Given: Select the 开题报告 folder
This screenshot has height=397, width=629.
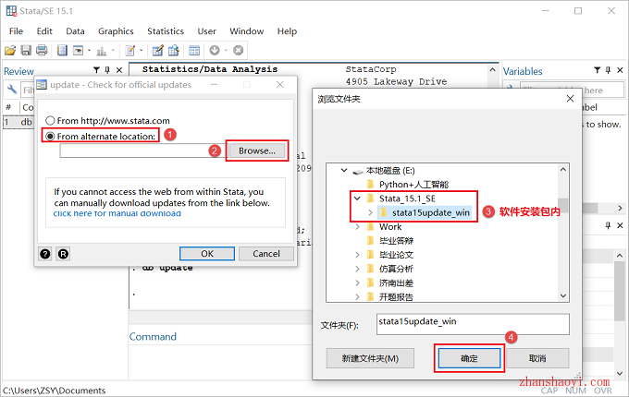Looking at the screenshot, I should [x=396, y=297].
